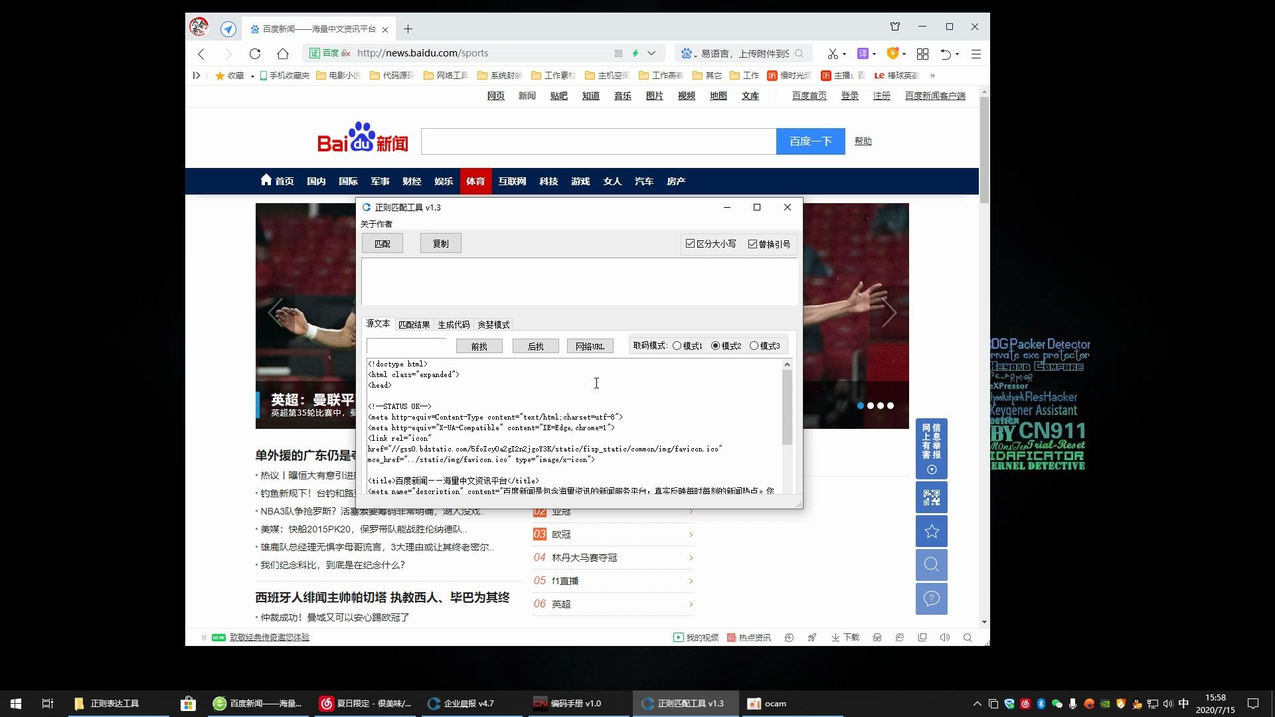Screen dimensions: 1275x717
Task: Toggle 替换引号 replace quotes checkbox
Action: click(x=751, y=244)
